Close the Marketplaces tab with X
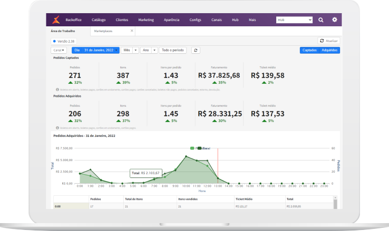The image size is (389, 231). (132, 32)
